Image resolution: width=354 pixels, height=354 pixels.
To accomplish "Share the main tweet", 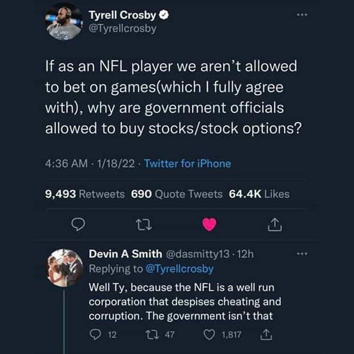I will click(x=274, y=226).
